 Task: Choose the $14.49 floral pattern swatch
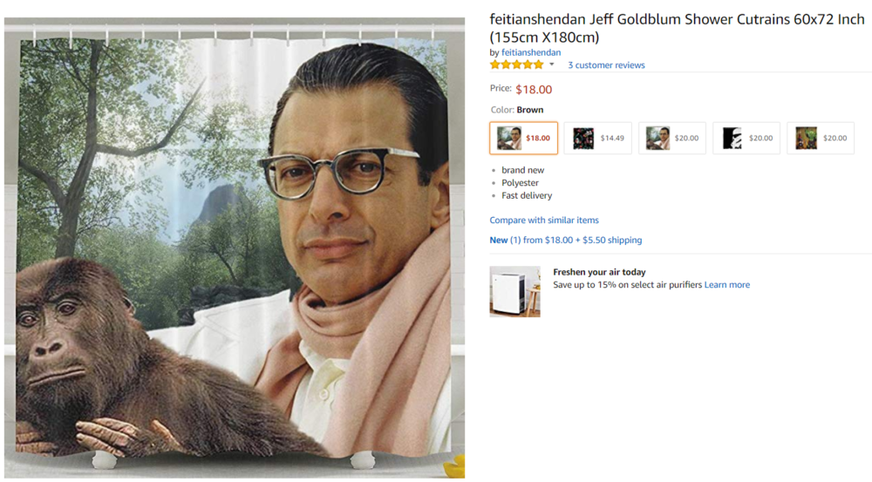click(598, 138)
